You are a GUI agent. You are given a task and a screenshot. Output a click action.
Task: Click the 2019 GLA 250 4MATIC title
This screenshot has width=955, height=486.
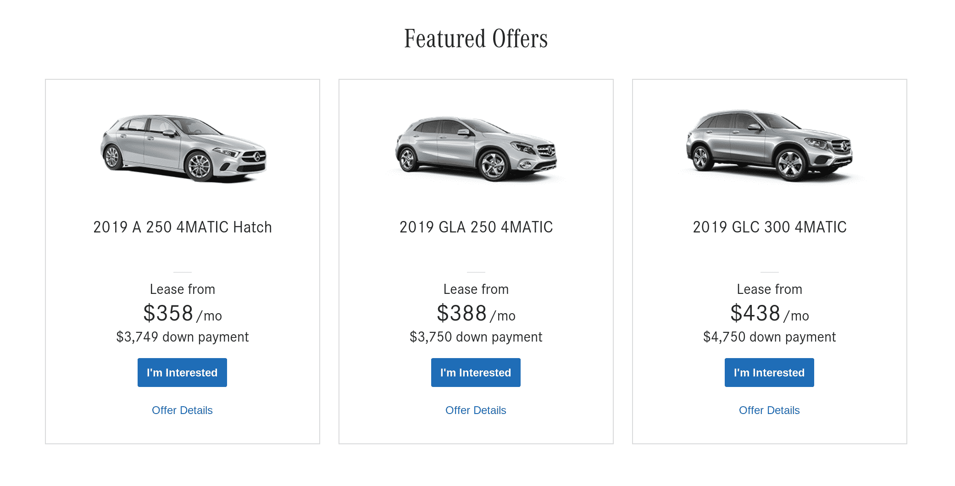(x=476, y=227)
